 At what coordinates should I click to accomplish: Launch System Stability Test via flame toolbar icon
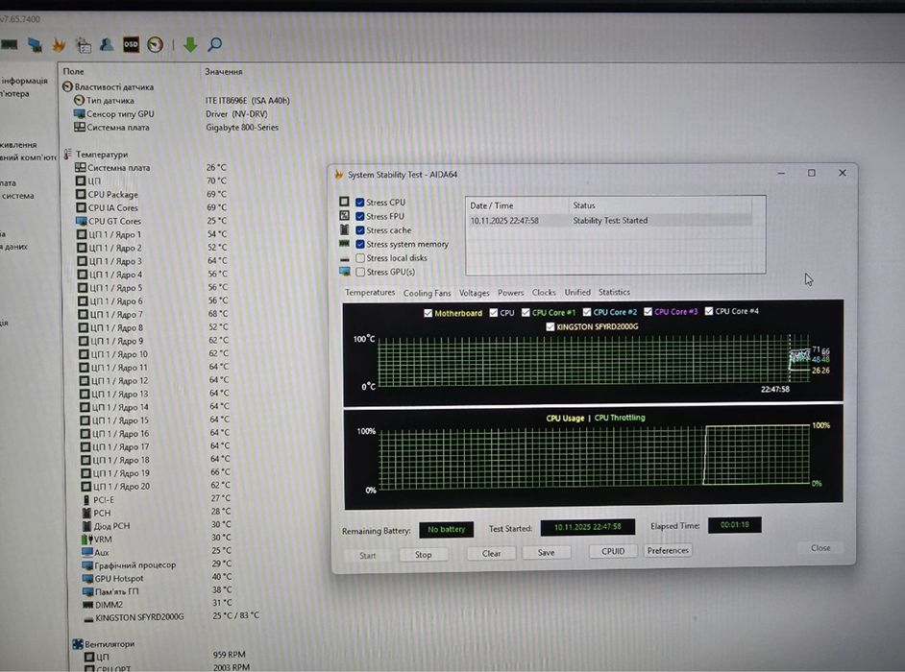coord(59,44)
